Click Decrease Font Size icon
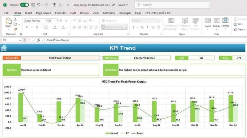This screenshot has width=247, height=138. tap(66, 20)
